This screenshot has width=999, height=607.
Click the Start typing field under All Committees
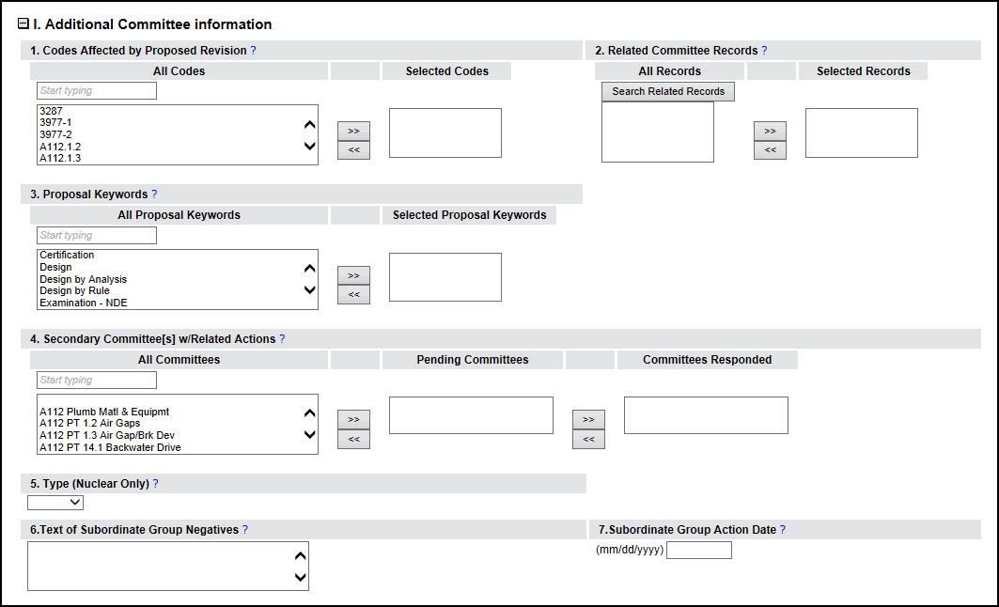point(96,380)
